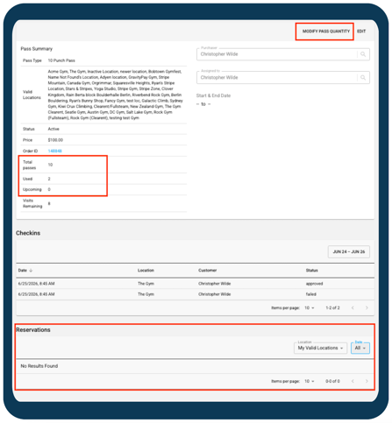Click the No Results Found message
This screenshot has width=392, height=423.
click(x=39, y=366)
